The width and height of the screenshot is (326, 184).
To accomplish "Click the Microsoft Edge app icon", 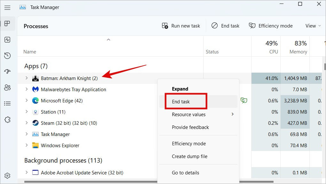I will click(35, 101).
